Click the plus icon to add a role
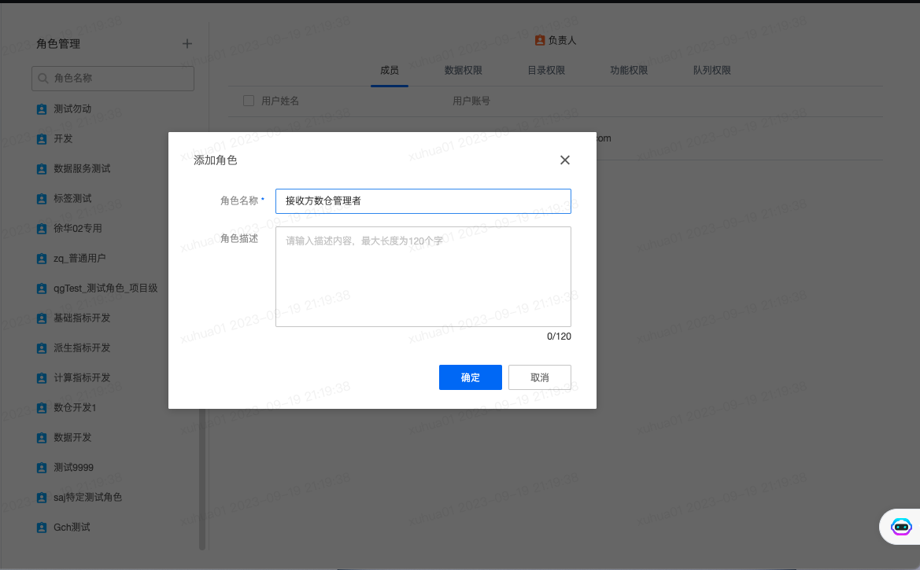 [187, 44]
